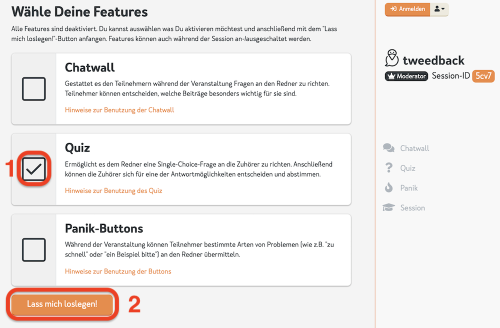This screenshot has height=328, width=500.
Task: Open "Hinweise zur Benutzung des Quiz" link
Action: pyautogui.click(x=113, y=191)
